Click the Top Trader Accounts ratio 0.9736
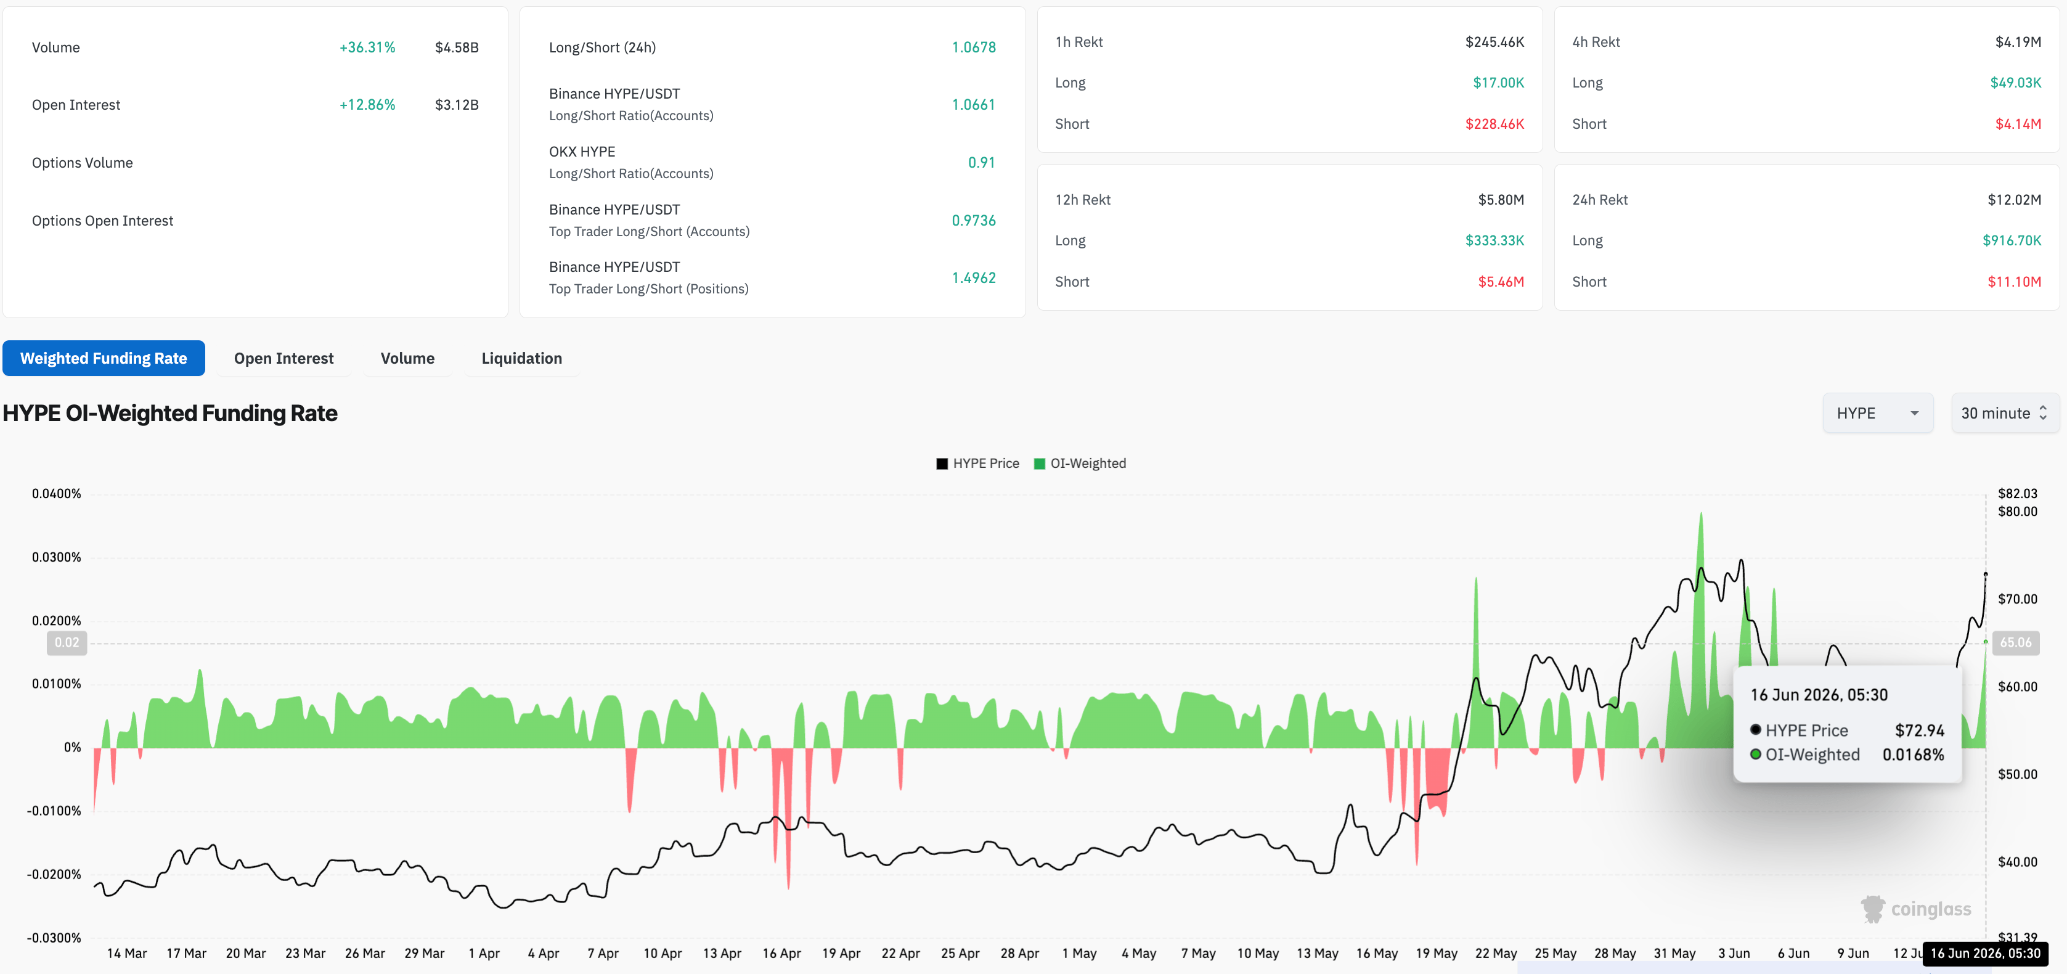 point(974,221)
